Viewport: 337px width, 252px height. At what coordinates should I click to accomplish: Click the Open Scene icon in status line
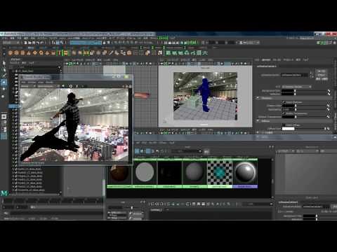tap(29, 43)
